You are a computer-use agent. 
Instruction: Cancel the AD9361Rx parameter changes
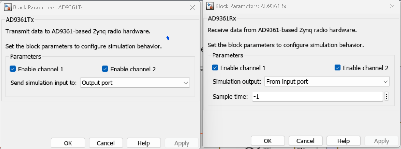click(x=305, y=141)
